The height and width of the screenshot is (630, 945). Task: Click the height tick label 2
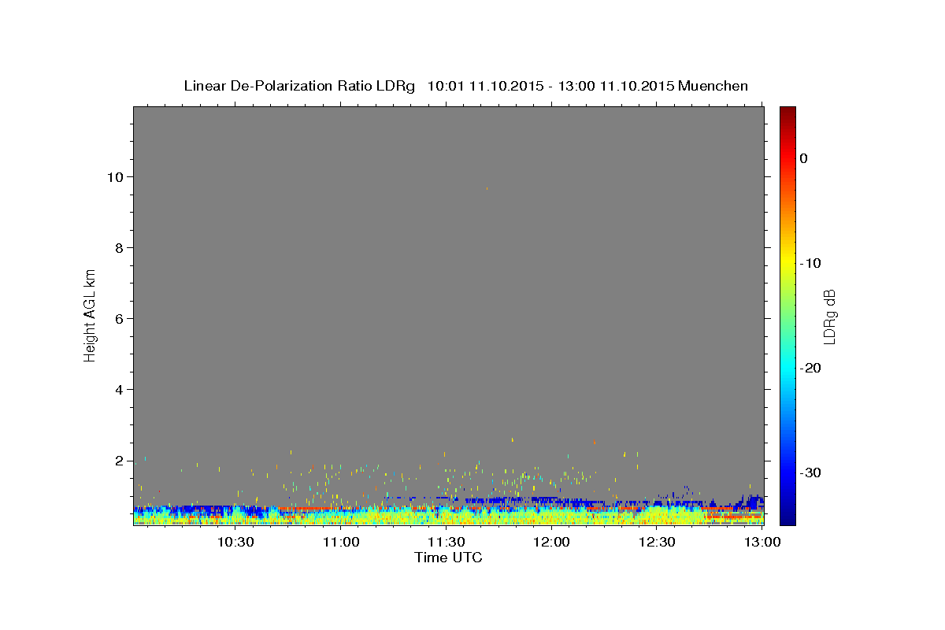(119, 461)
